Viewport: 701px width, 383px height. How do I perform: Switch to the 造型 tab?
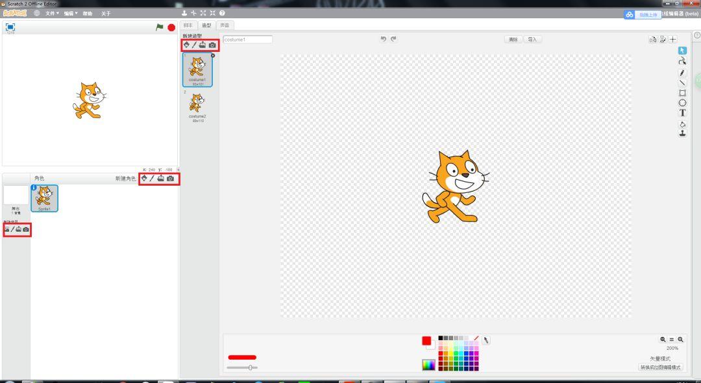(x=206, y=25)
